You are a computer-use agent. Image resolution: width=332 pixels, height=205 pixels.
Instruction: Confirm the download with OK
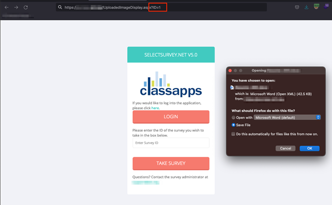click(x=310, y=149)
